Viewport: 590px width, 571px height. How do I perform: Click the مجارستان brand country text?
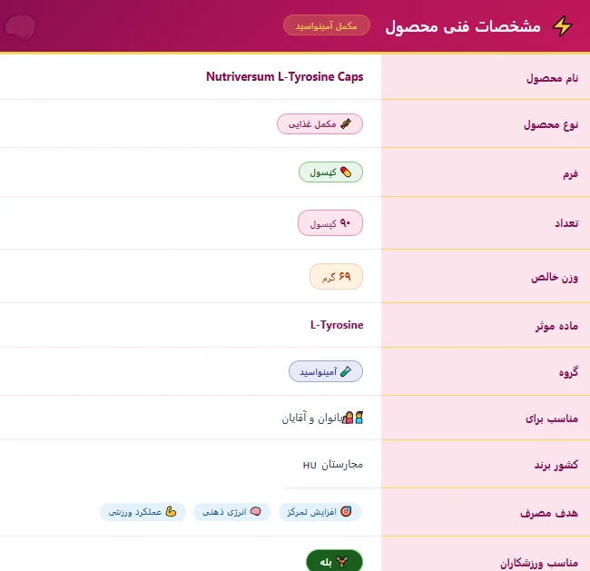pyautogui.click(x=342, y=465)
